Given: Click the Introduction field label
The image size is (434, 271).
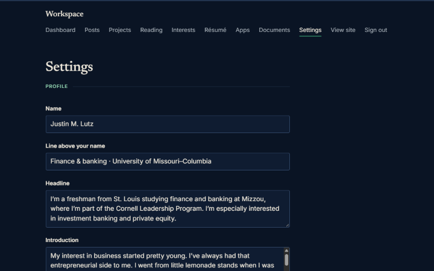Looking at the screenshot, I should (62, 240).
